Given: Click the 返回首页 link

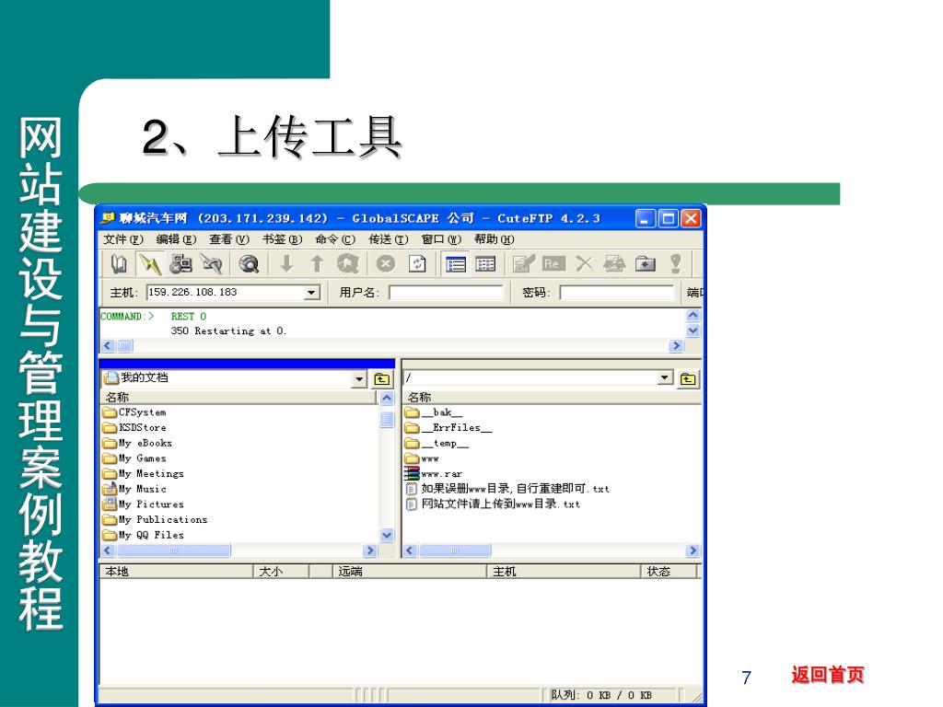Looking at the screenshot, I should [828, 675].
